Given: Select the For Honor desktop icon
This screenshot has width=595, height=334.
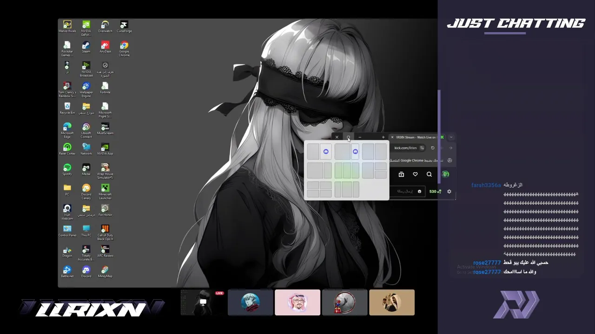Looking at the screenshot, I should tap(105, 211).
